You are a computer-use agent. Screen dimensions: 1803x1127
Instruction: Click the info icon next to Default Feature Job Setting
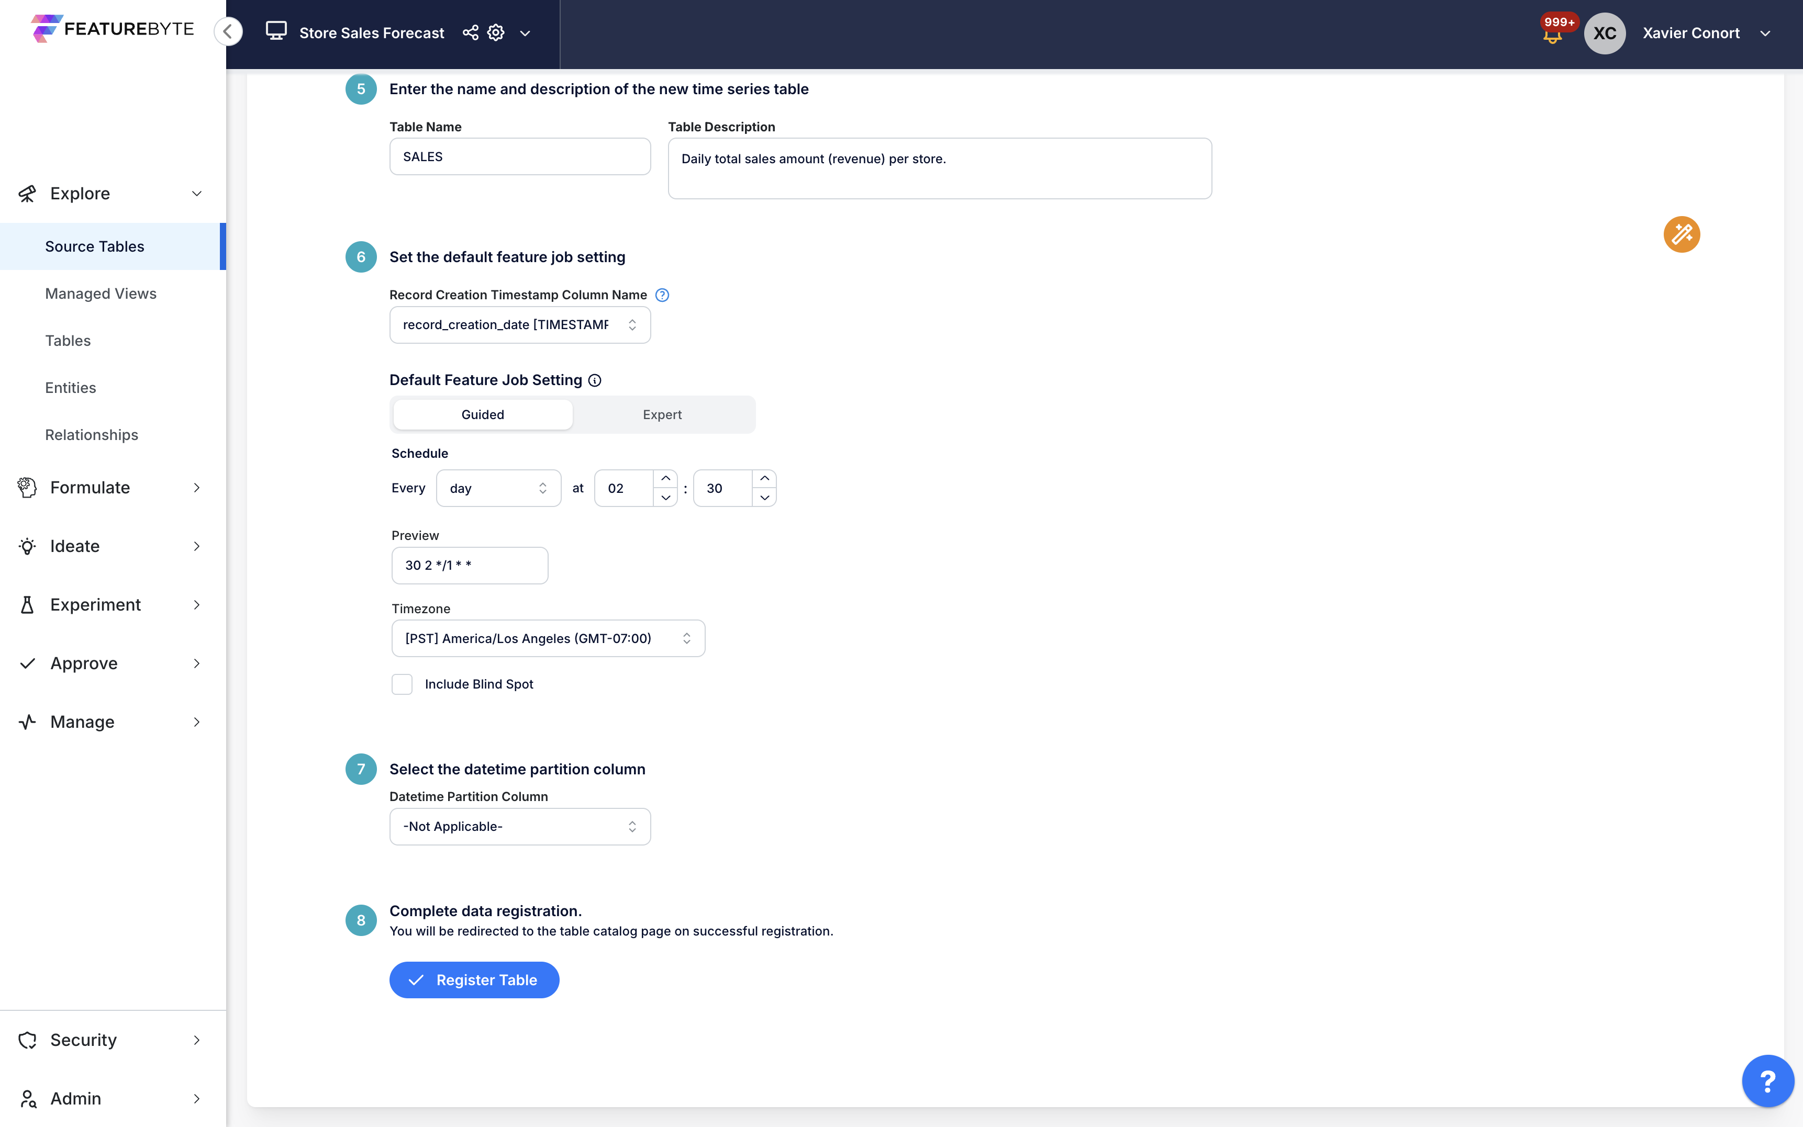pyautogui.click(x=594, y=380)
